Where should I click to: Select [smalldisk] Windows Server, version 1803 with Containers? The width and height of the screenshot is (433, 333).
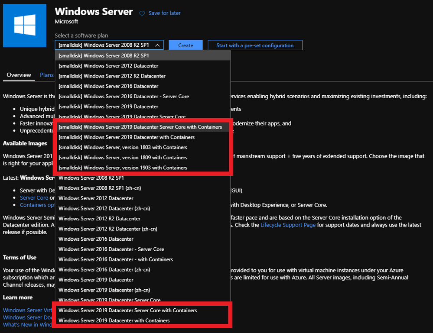(143, 147)
